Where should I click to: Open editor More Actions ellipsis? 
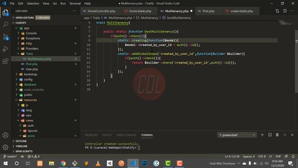(x=292, y=11)
